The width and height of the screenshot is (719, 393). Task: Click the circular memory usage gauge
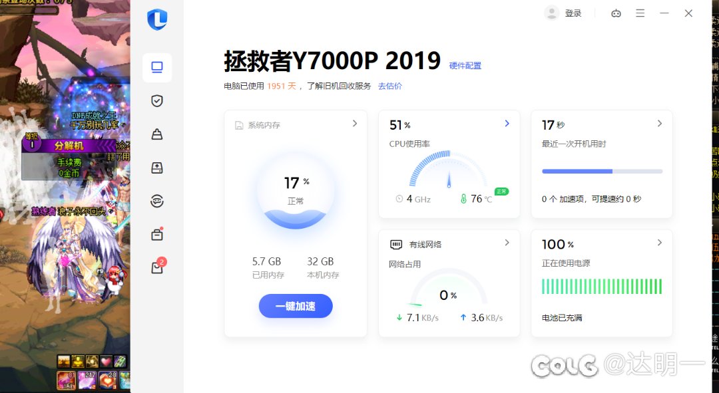pyautogui.click(x=296, y=191)
